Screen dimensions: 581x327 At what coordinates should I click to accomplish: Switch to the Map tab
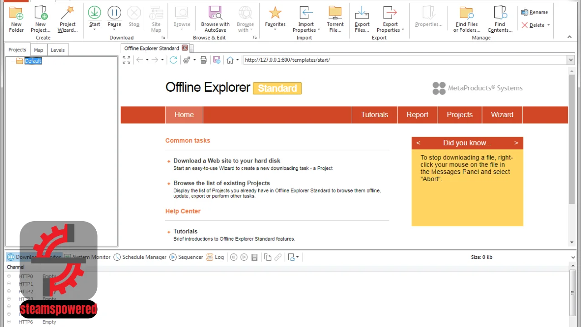39,50
